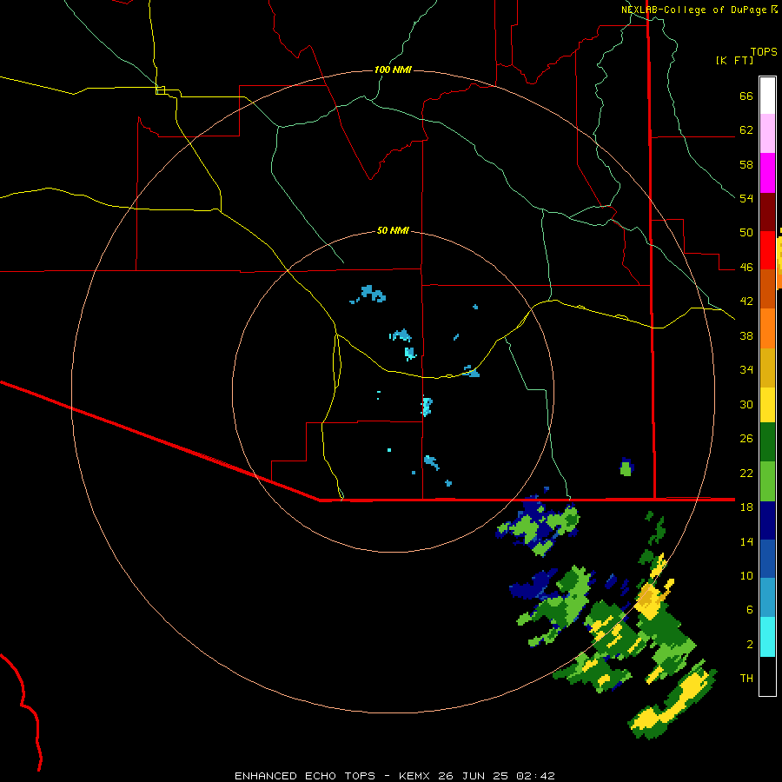Click the legend value 34
Viewport: 782px width, 782px height.
coord(746,369)
